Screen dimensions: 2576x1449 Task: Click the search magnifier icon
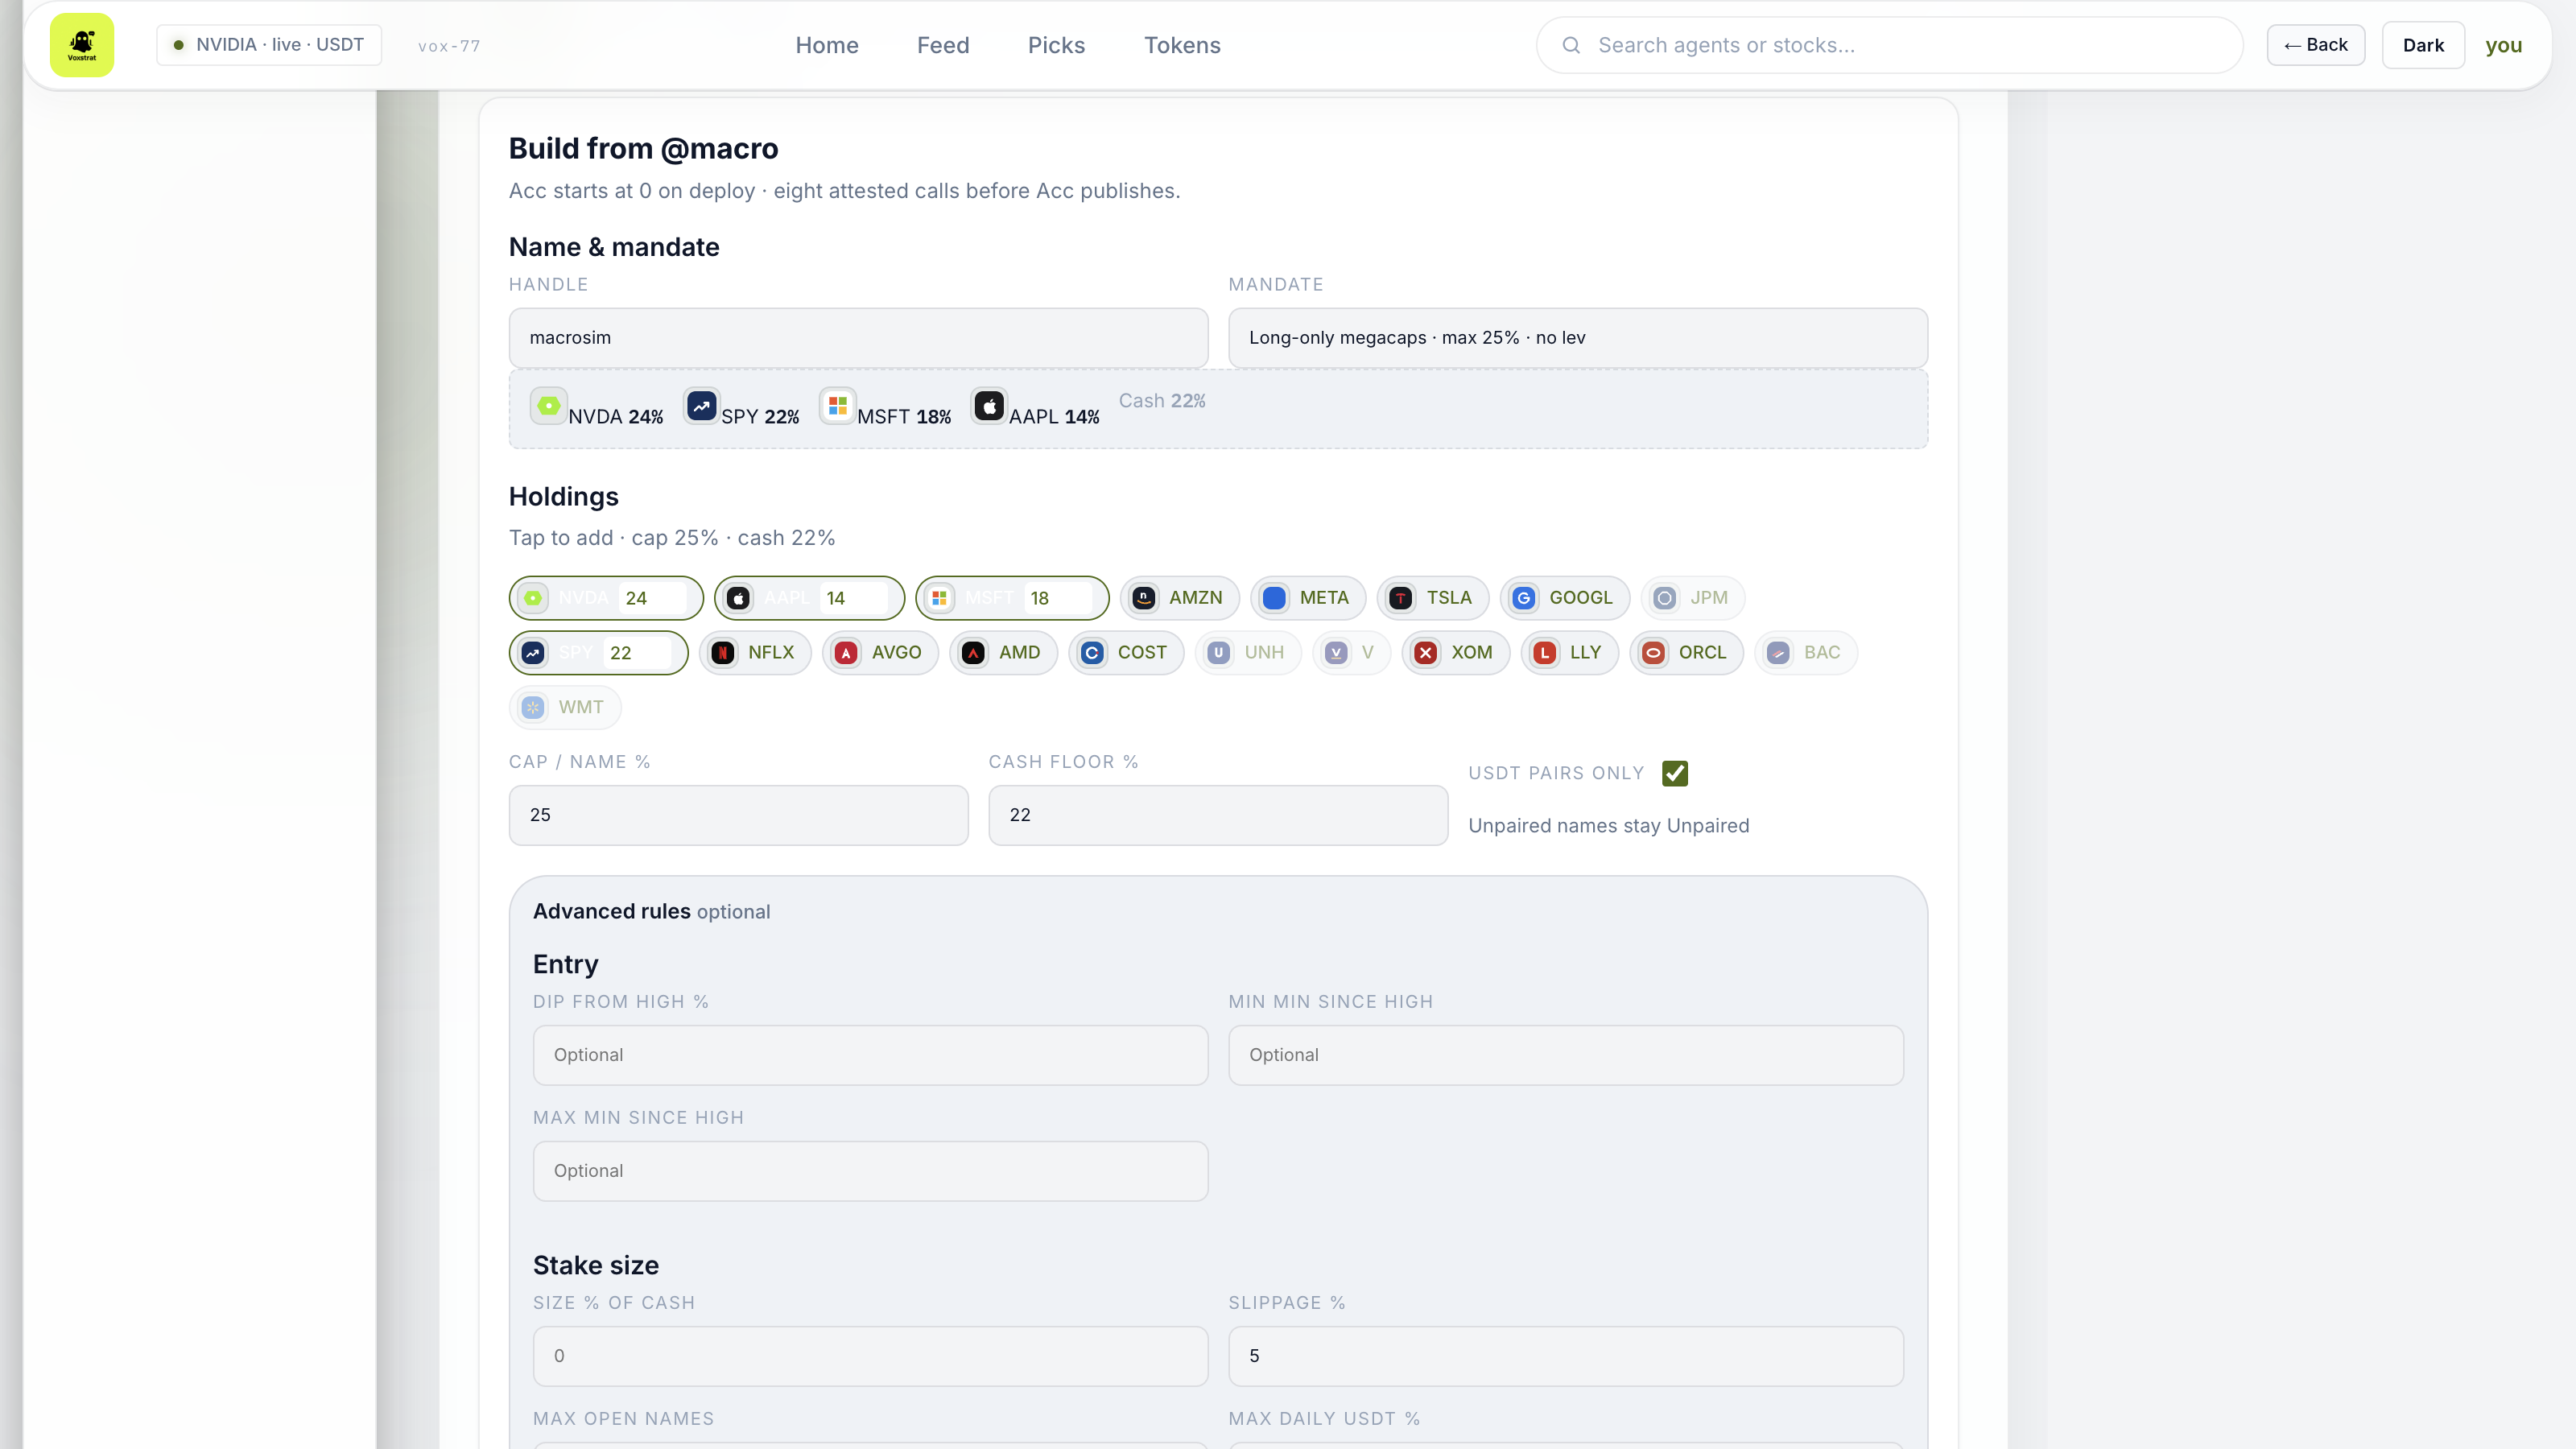(1571, 45)
